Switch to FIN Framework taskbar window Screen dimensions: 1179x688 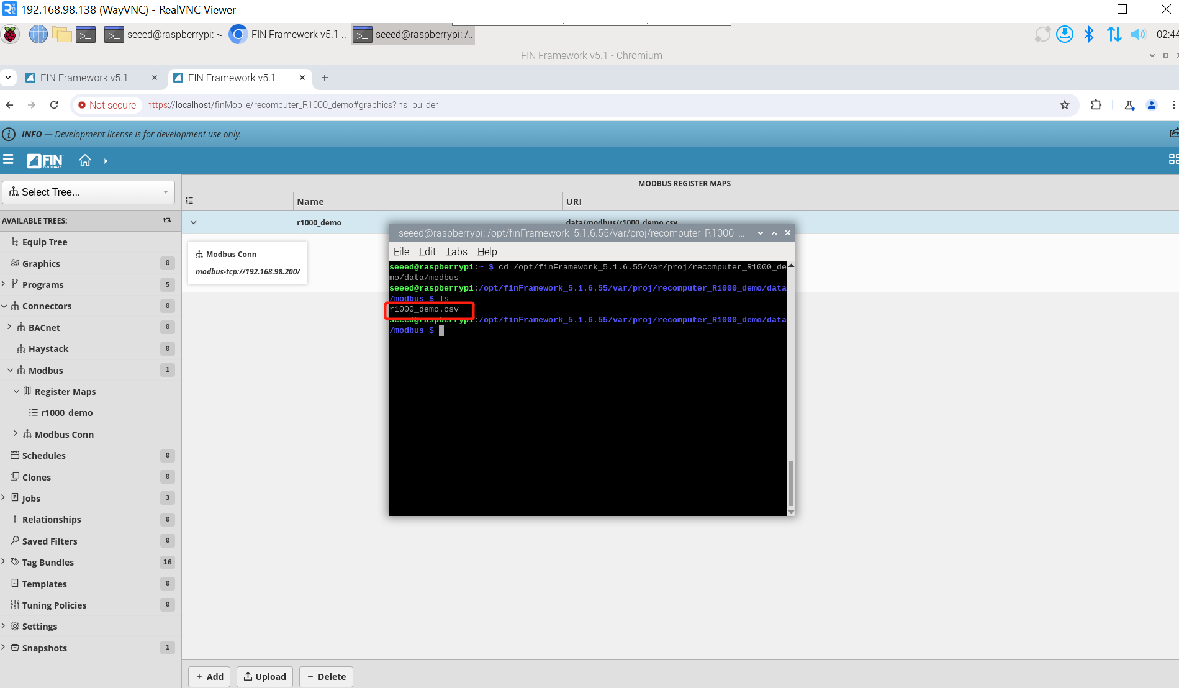(x=287, y=35)
